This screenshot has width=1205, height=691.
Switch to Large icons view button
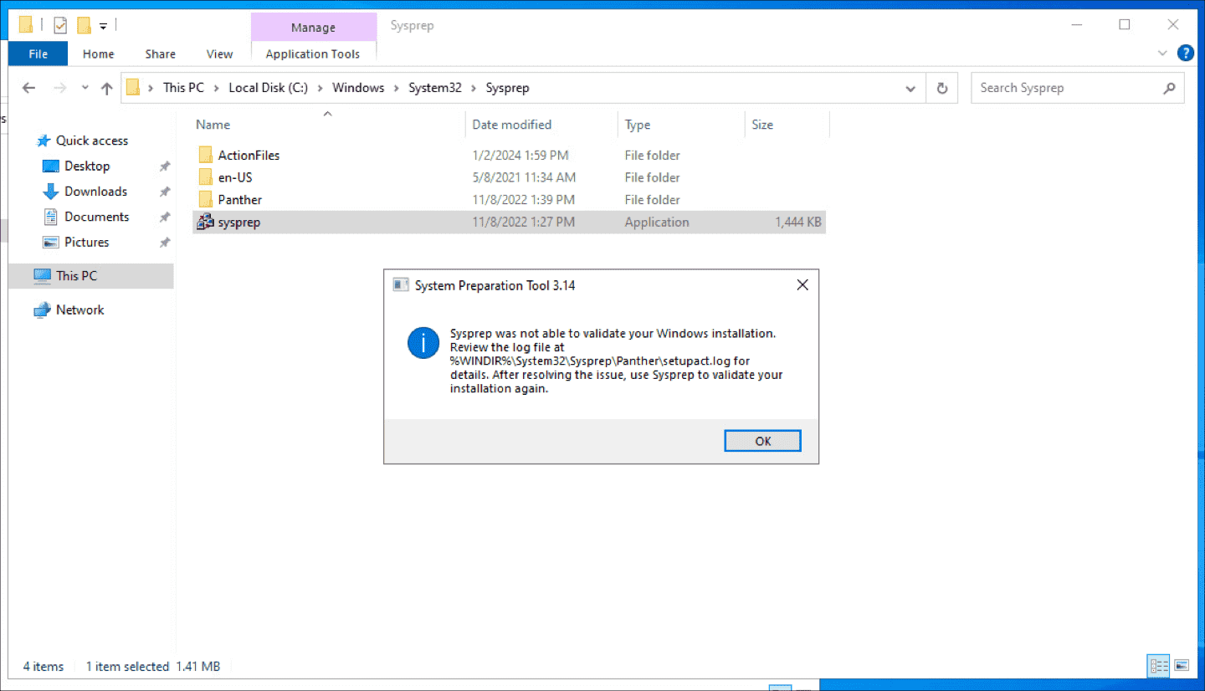(1182, 666)
